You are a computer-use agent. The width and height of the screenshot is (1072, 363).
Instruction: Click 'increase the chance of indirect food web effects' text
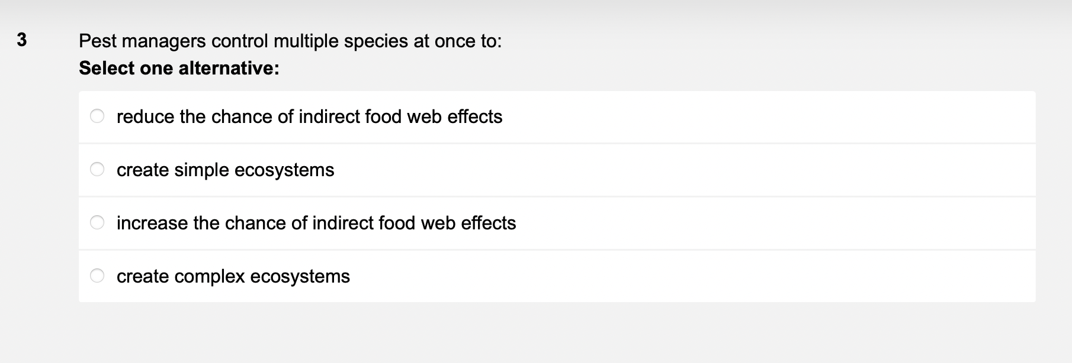[316, 223]
